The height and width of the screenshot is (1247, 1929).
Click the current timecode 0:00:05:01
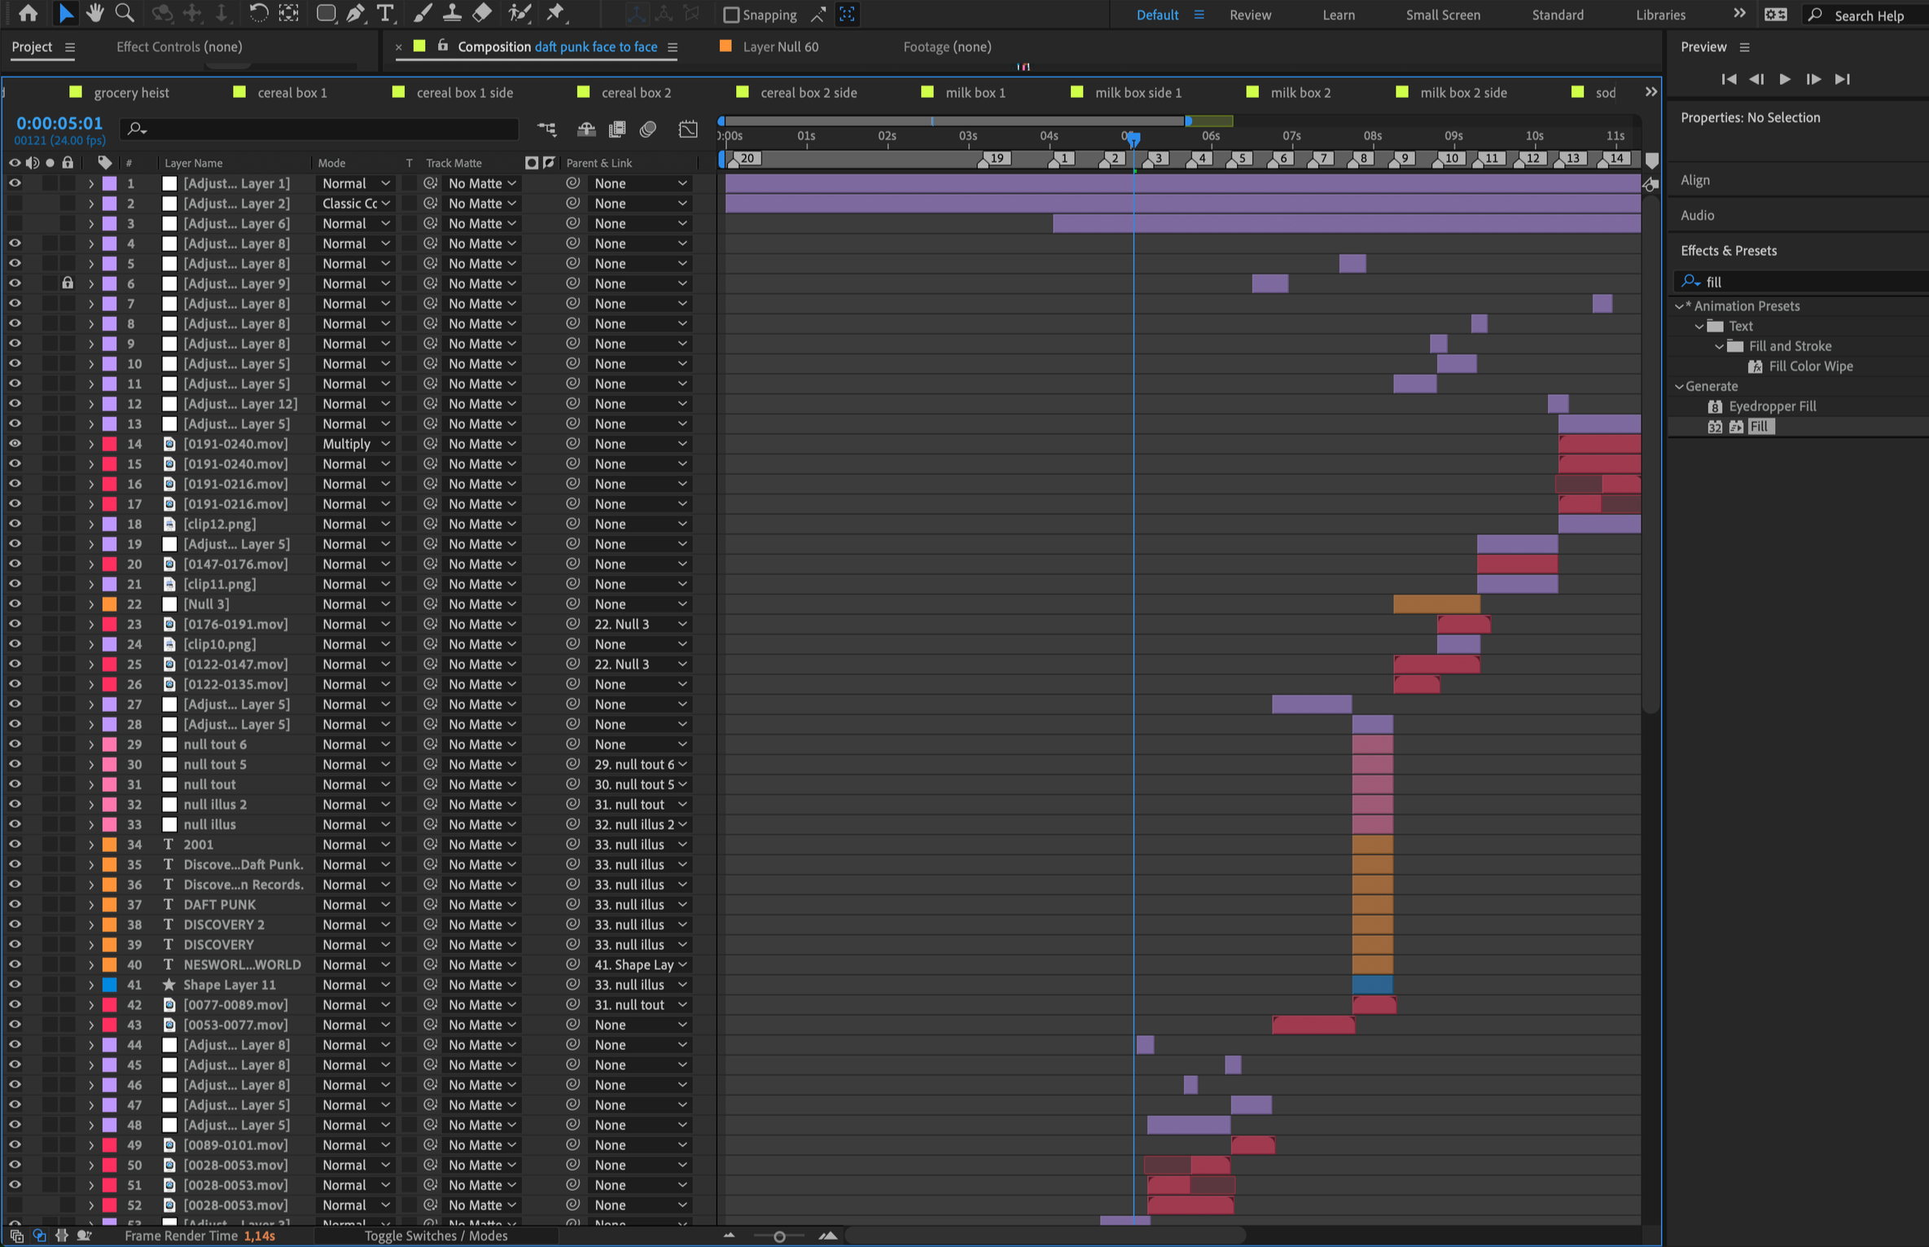point(59,123)
